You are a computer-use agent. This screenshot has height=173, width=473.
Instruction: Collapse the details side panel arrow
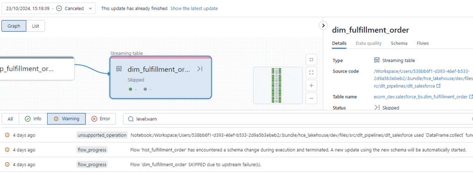323,25
